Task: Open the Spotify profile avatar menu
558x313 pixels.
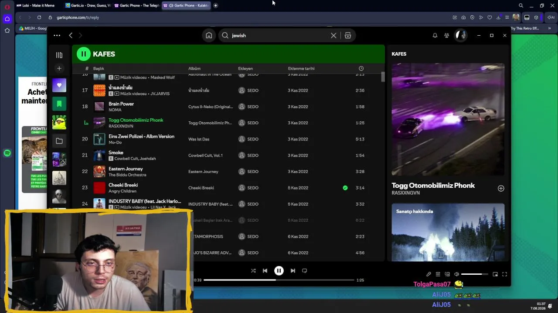Action: [461, 35]
